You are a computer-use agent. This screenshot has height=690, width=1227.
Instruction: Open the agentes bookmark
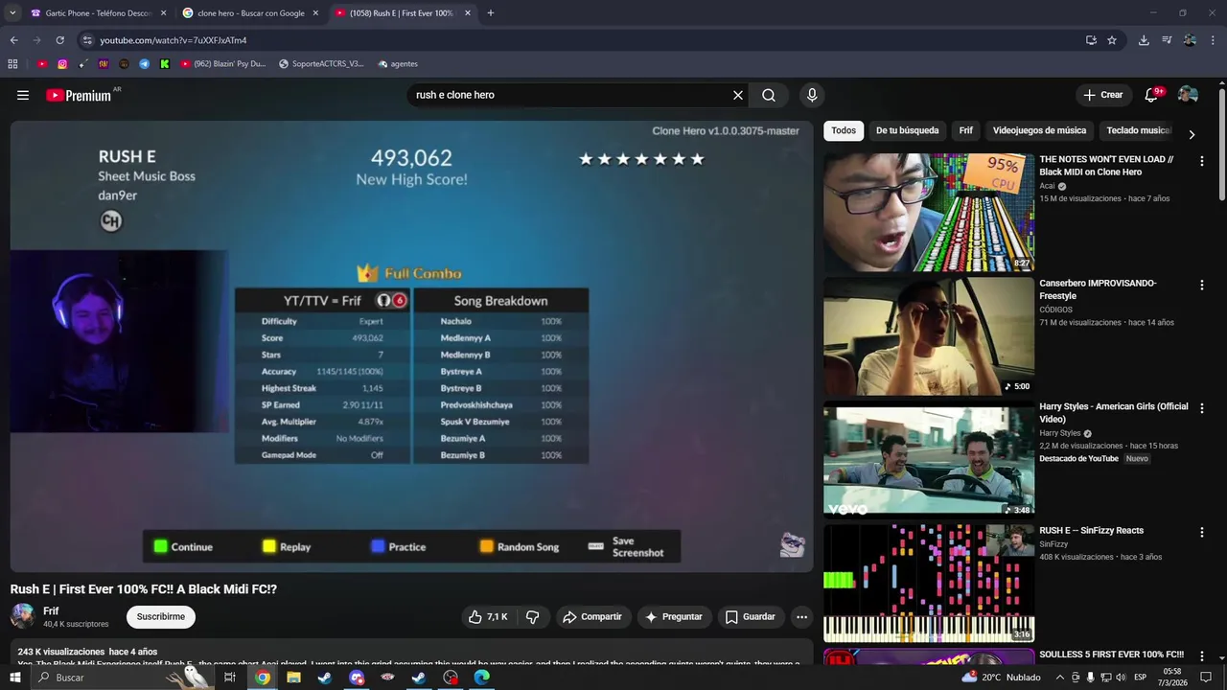click(x=398, y=64)
